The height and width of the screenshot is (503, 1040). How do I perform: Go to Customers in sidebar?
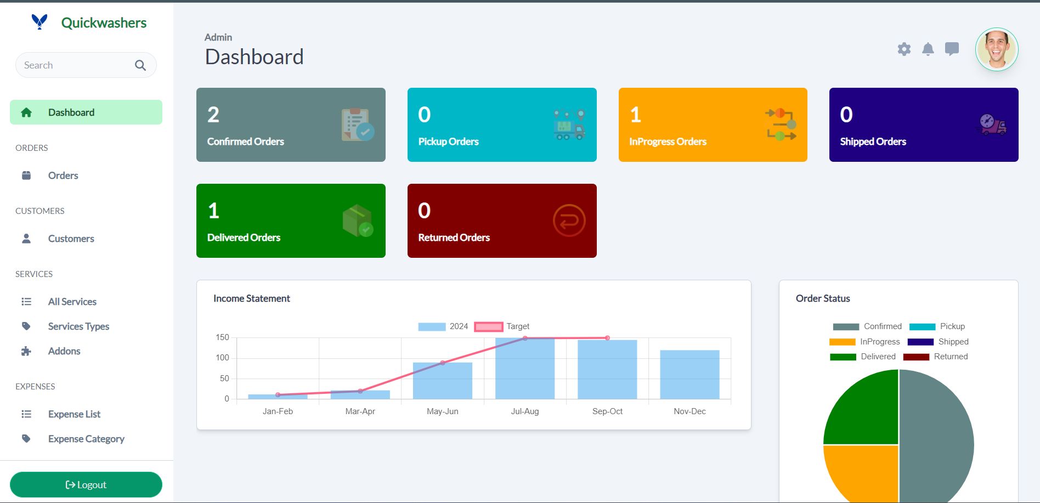[71, 239]
